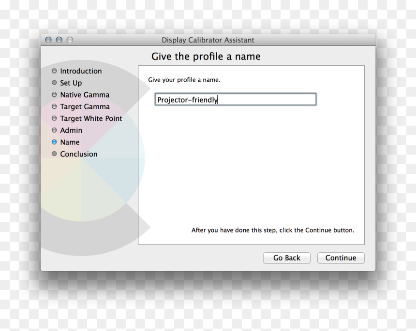
Task: Select the Target Gamma step bullet
Action: coord(54,106)
